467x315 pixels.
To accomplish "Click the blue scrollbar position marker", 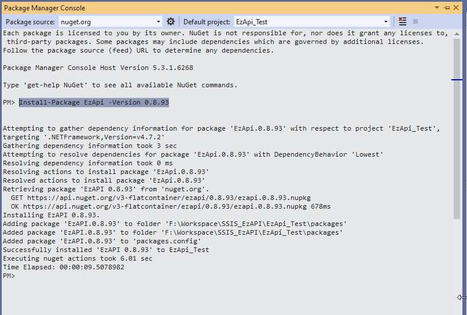I will [x=457, y=79].
